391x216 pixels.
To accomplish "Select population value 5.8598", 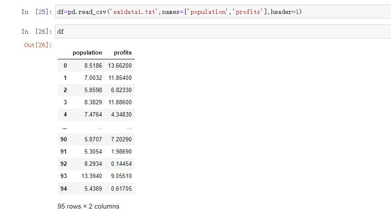I will [93, 90].
